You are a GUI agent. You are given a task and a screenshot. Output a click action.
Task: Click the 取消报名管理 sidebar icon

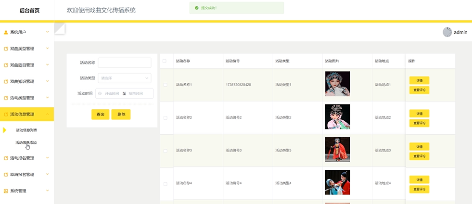(6, 175)
